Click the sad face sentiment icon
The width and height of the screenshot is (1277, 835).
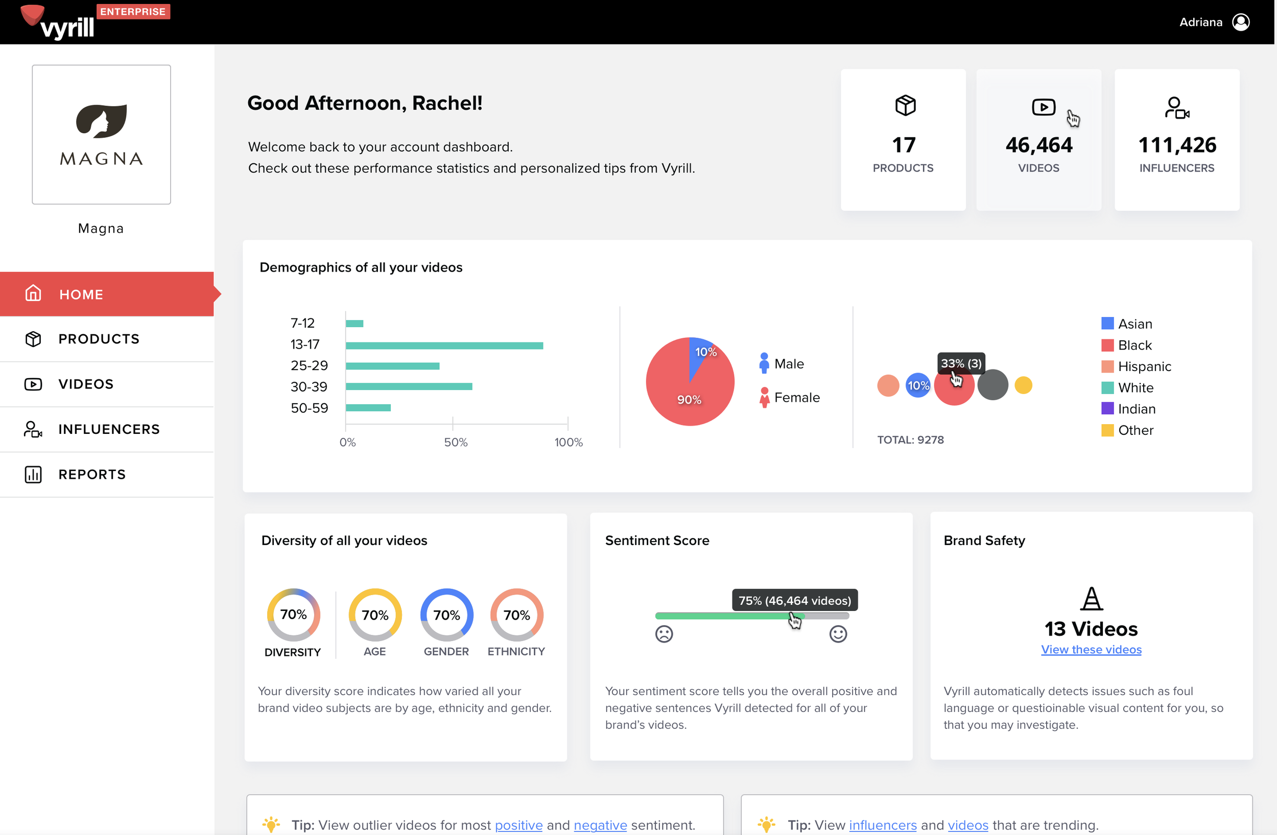(664, 634)
